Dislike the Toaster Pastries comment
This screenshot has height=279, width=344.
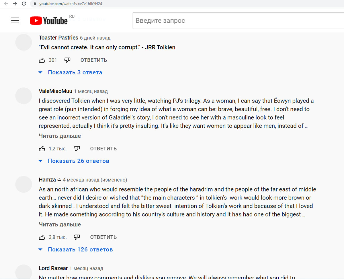point(67,60)
